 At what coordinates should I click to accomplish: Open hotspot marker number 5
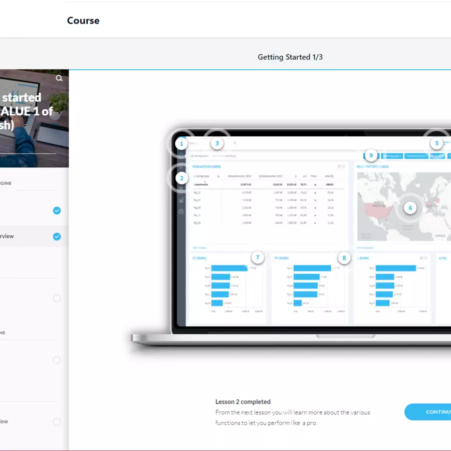coord(436,143)
